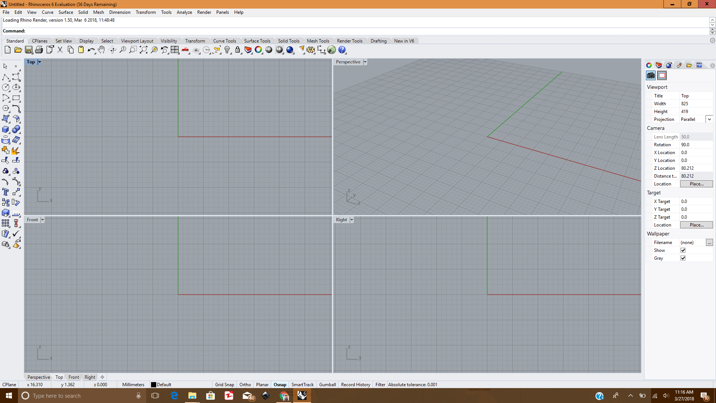Select the Pan hand tool
This screenshot has width=716, height=403.
pyautogui.click(x=101, y=50)
